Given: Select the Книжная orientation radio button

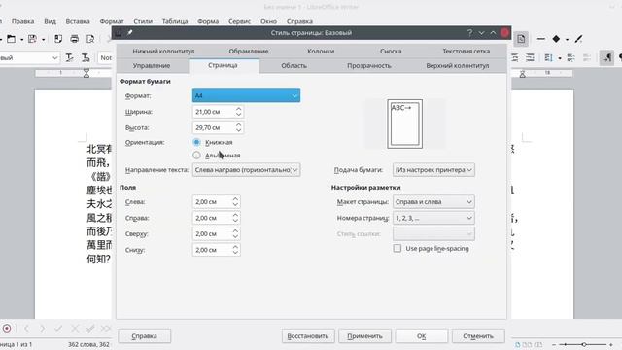Looking at the screenshot, I should click(x=196, y=142).
